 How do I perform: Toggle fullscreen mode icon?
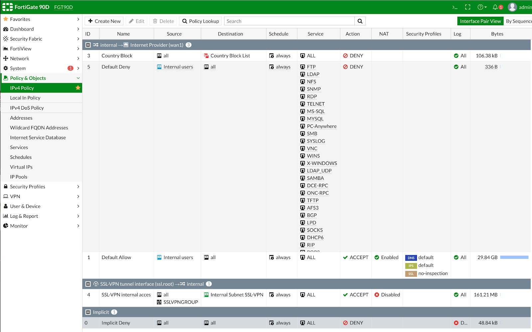(x=467, y=7)
